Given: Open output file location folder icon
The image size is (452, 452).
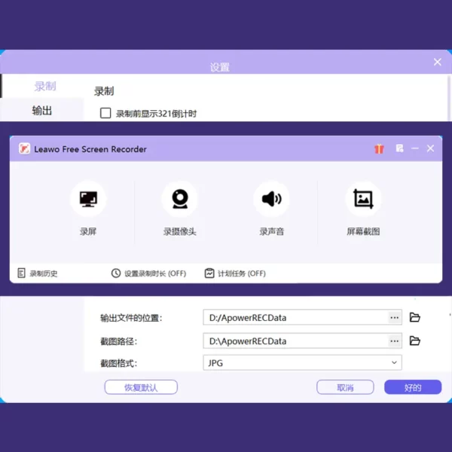Looking at the screenshot, I should [415, 317].
